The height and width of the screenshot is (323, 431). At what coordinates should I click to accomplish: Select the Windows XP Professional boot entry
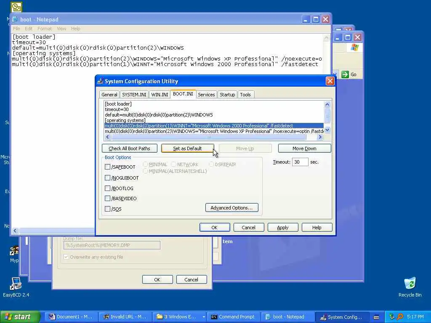(214, 131)
